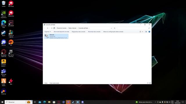Open the Riot Client desktop icon

pos(11,4)
